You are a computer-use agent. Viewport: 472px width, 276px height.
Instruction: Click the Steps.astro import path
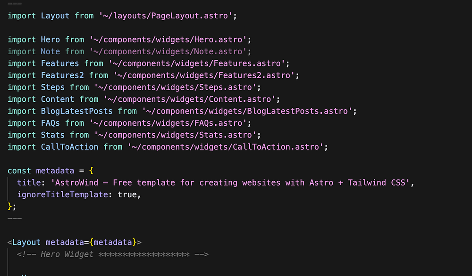[x=177, y=87]
